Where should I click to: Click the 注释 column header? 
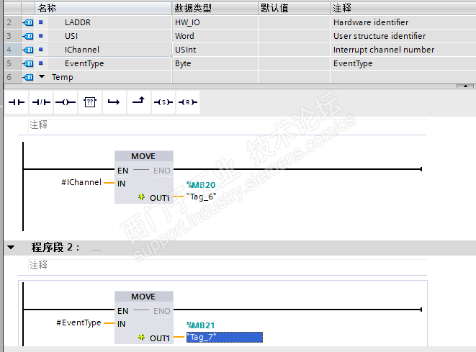(x=403, y=8)
